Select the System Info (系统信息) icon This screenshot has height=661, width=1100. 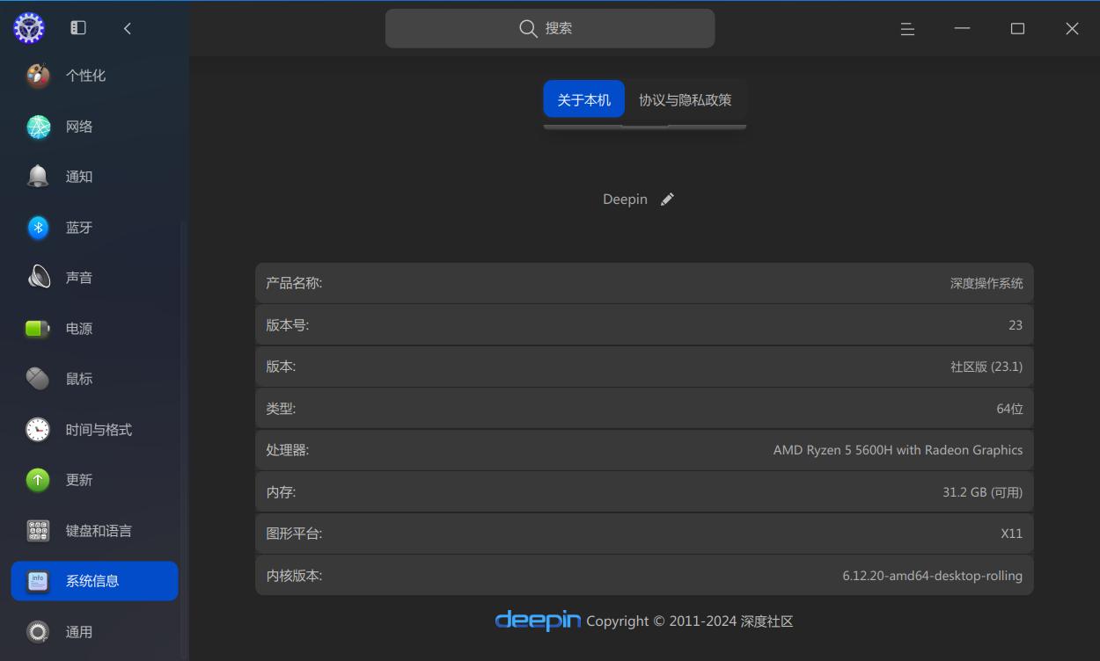pyautogui.click(x=38, y=581)
